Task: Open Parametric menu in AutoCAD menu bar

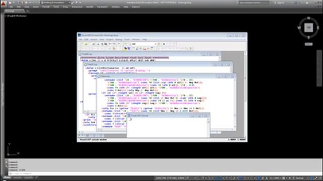Action: (102, 7)
